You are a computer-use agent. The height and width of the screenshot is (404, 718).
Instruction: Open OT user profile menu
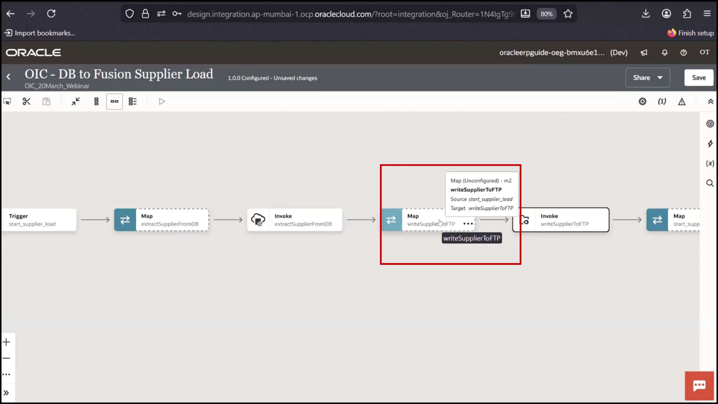click(705, 52)
